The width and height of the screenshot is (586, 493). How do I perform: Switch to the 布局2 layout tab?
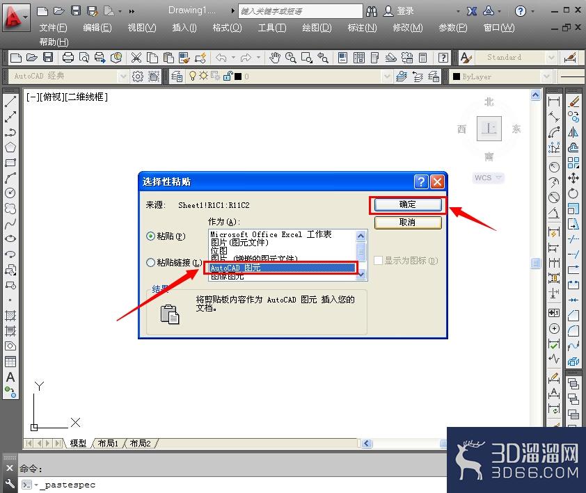(x=140, y=444)
